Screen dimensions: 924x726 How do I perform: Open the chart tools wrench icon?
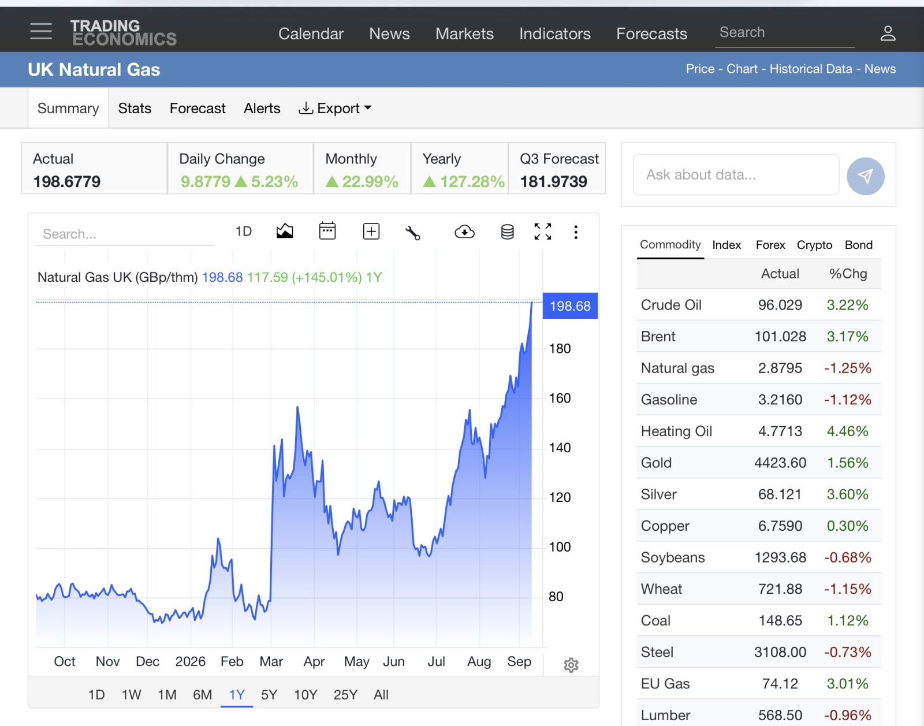click(413, 232)
